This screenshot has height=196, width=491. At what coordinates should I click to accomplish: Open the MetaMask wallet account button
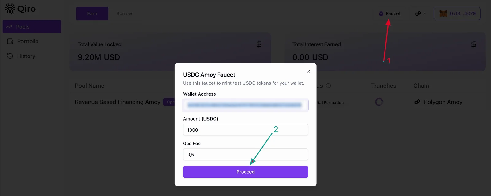457,13
